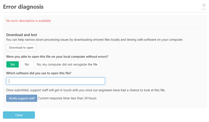Click empty gray panel area right of the text field
The height and width of the screenshot is (122, 209).
pyautogui.click(x=153, y=81)
